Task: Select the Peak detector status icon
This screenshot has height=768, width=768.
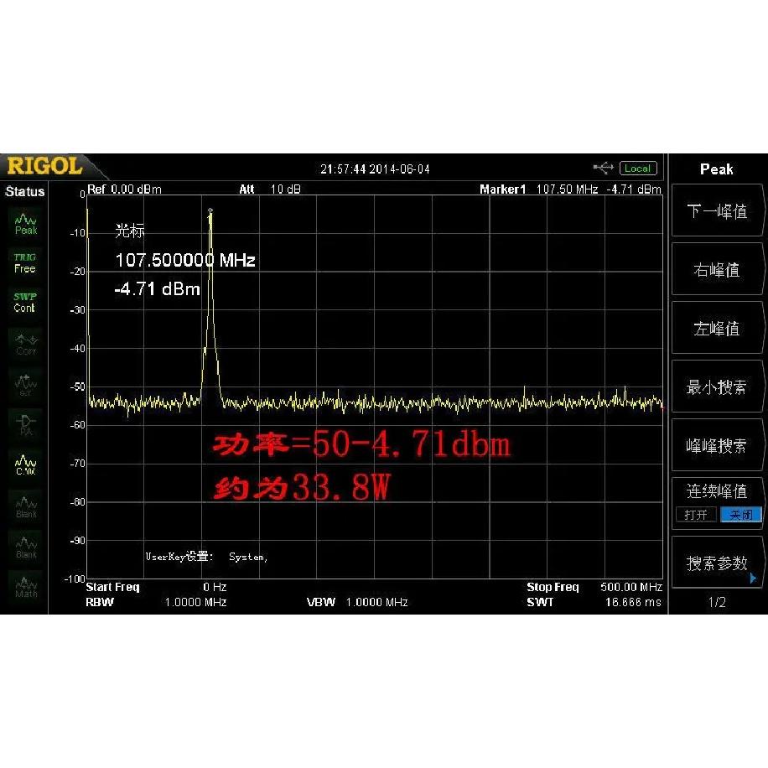Action: [x=25, y=224]
